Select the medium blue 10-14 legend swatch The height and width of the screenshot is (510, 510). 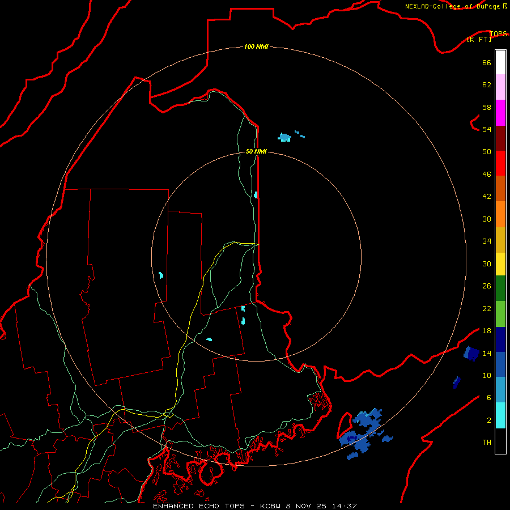coord(500,364)
